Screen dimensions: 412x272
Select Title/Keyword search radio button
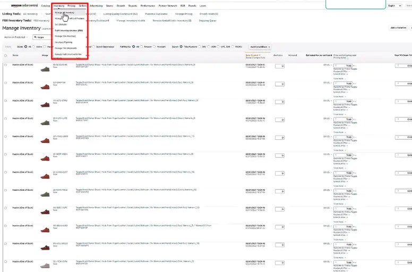(x=181, y=47)
